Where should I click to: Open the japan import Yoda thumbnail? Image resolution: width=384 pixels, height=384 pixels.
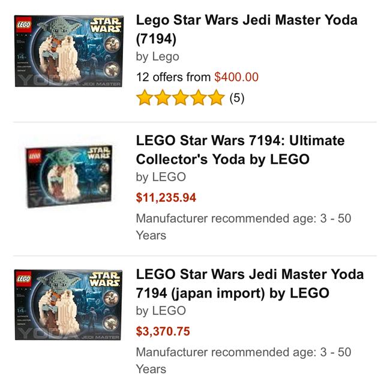coord(68,306)
